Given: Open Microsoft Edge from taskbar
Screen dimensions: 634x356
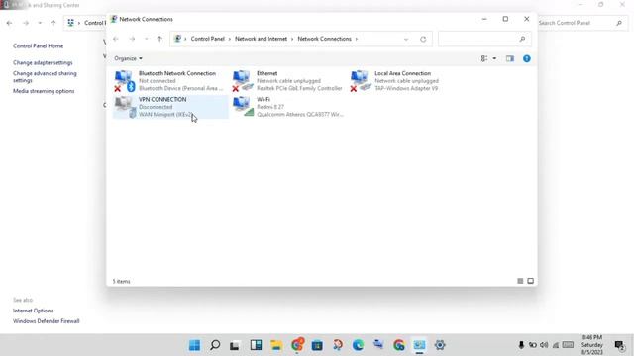Looking at the screenshot, I should [x=358, y=345].
